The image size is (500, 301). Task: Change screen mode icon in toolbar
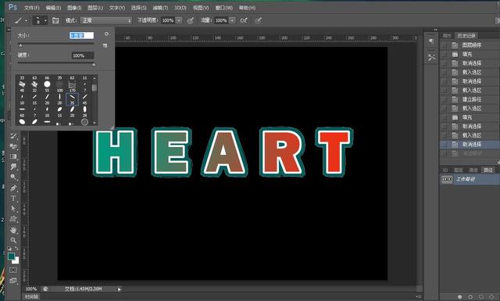[x=13, y=281]
